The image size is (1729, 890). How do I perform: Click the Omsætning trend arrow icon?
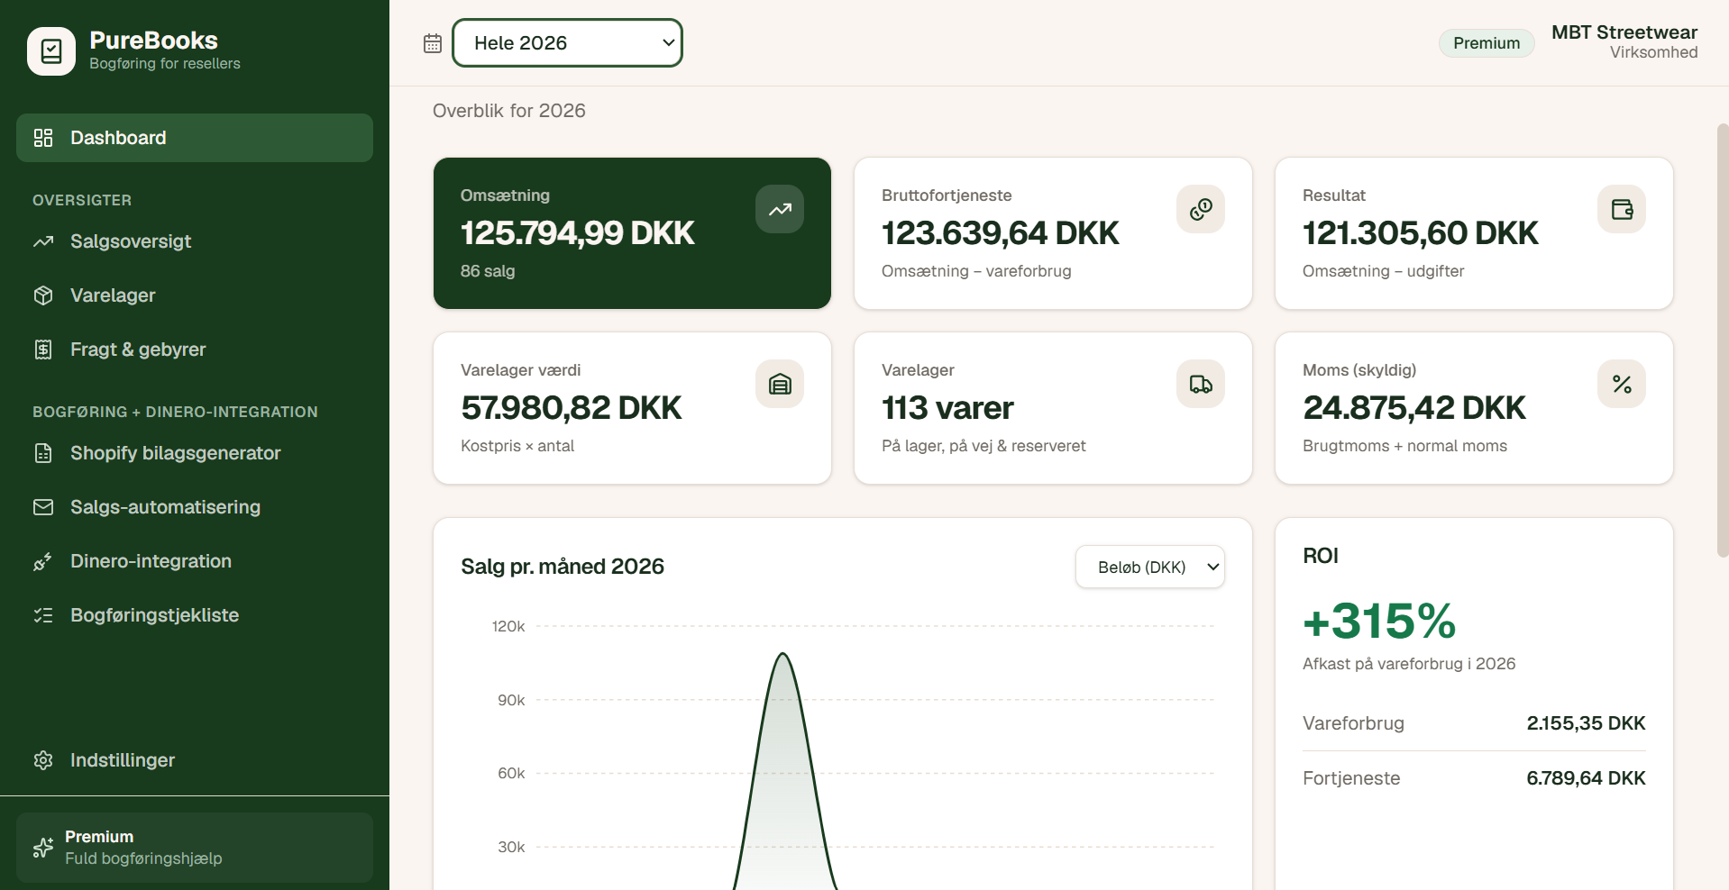tap(780, 209)
